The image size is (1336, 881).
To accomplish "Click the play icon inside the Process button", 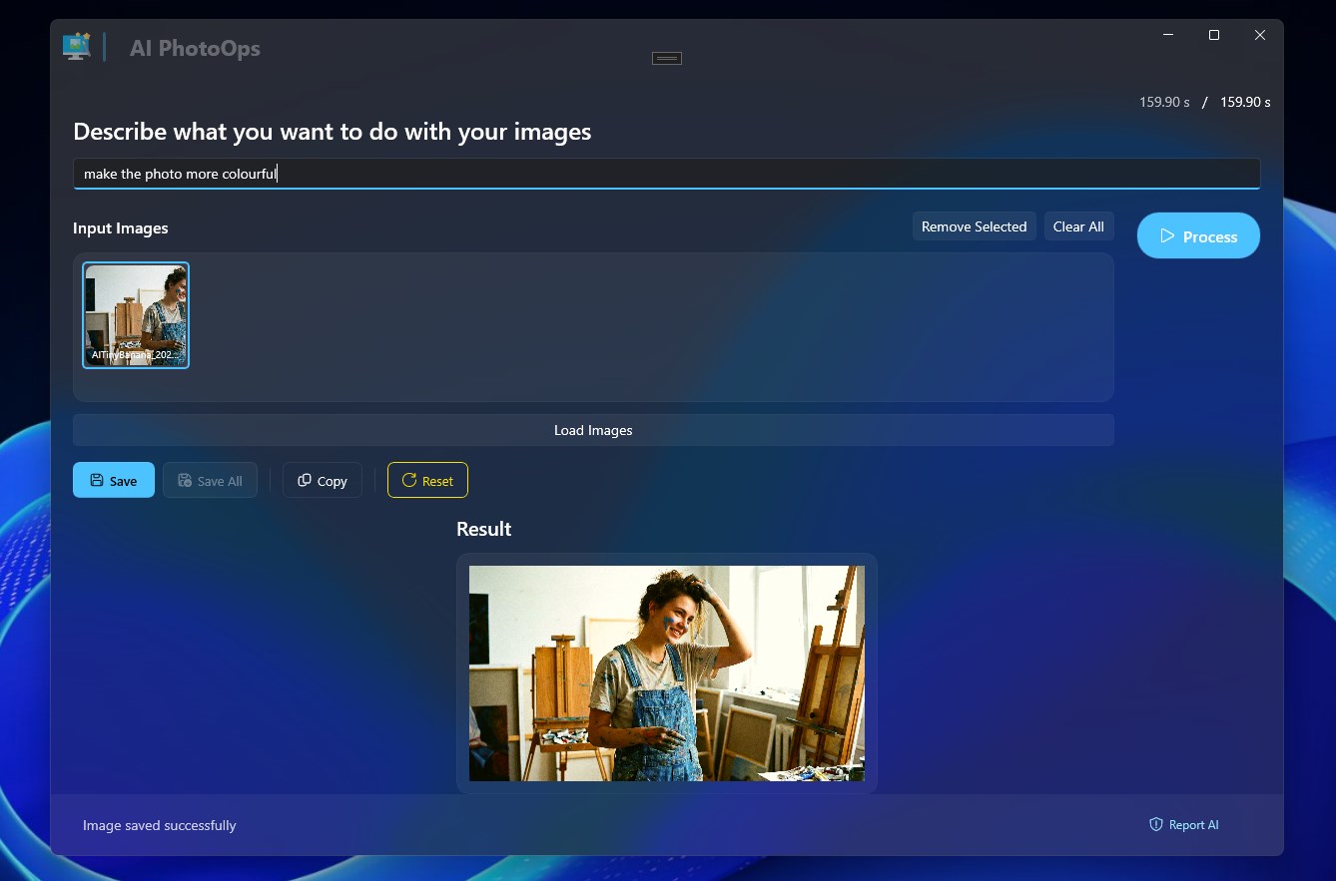I will (1168, 235).
